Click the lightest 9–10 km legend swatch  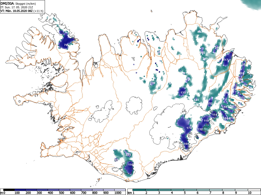click(241, 190)
